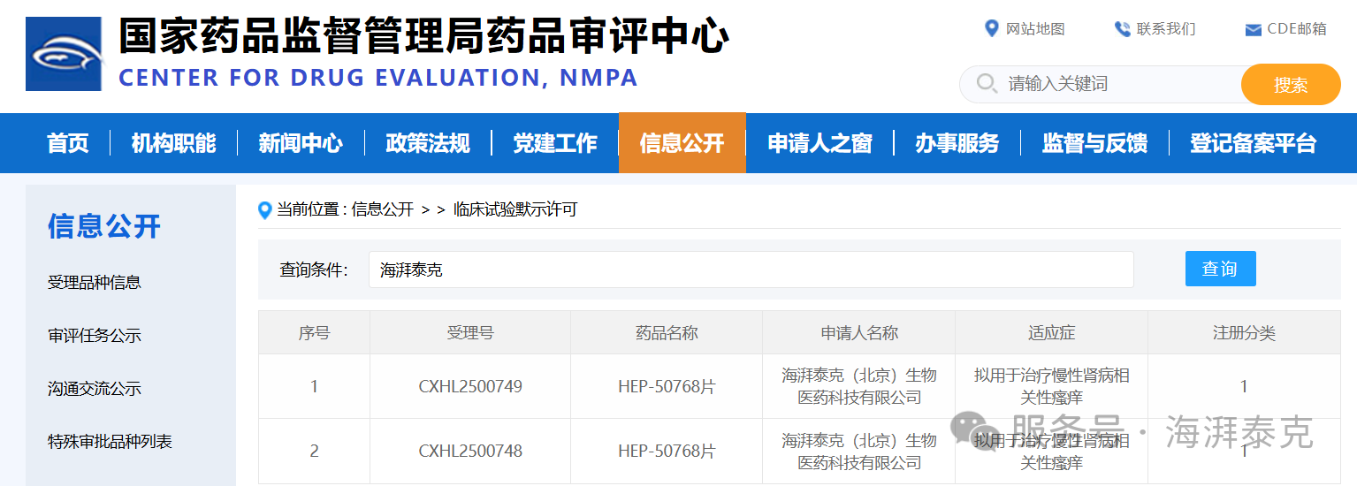Image resolution: width=1357 pixels, height=486 pixels.
Task: Click the CDE mailbox envelope icon
Action: 1252,30
